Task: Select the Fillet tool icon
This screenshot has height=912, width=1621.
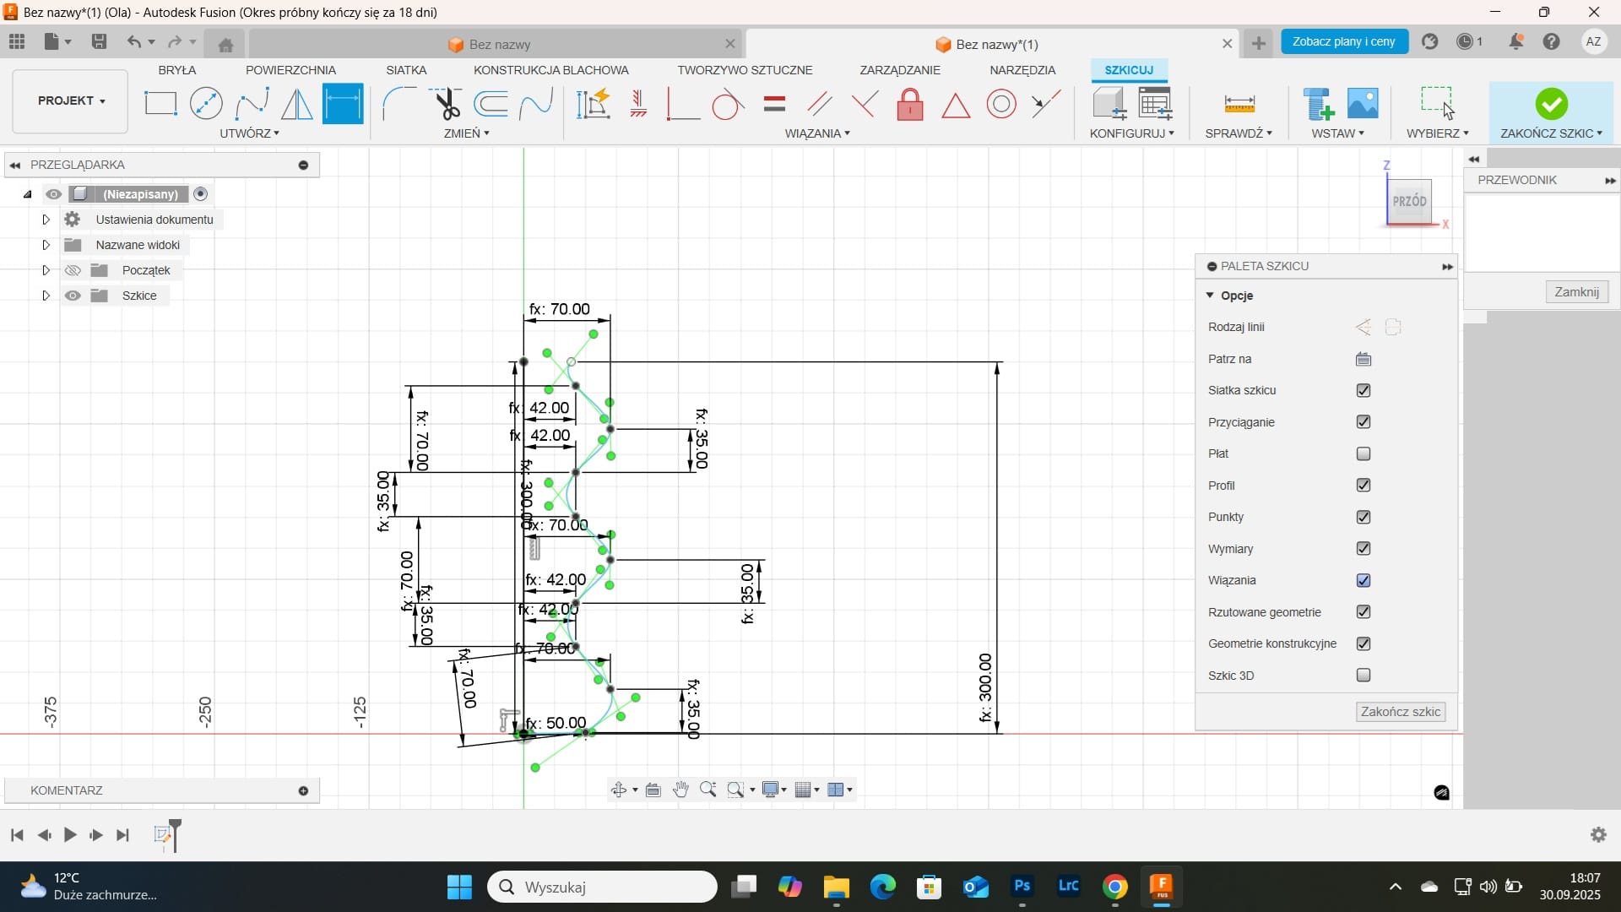Action: [x=399, y=104]
